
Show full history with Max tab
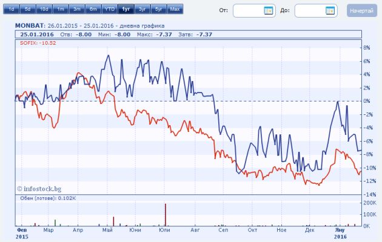(x=175, y=9)
